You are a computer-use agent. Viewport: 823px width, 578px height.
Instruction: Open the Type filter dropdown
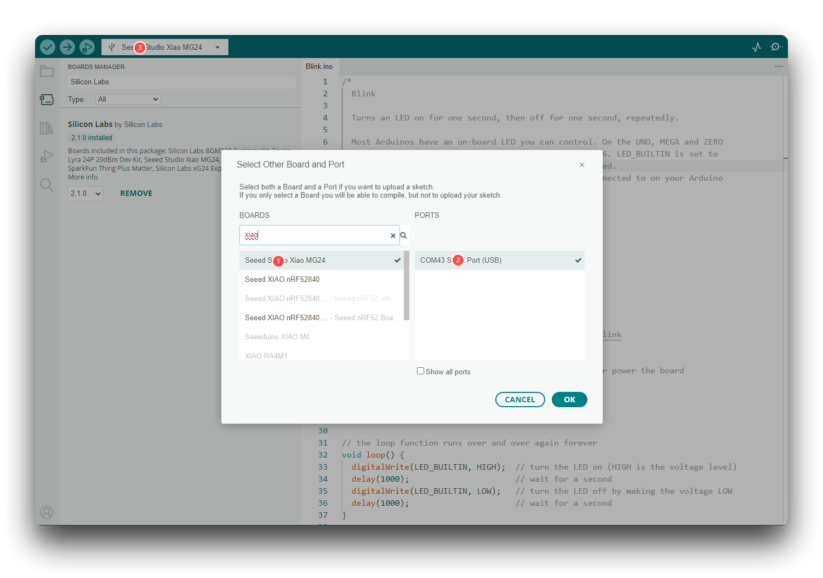128,99
